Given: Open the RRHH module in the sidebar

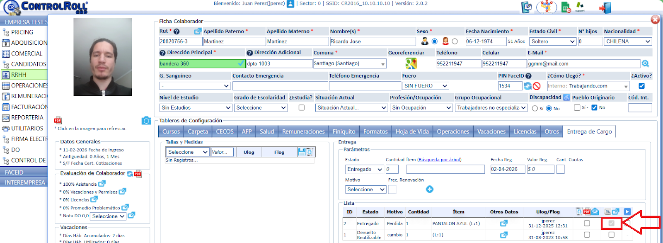Looking at the screenshot, I should coord(19,75).
